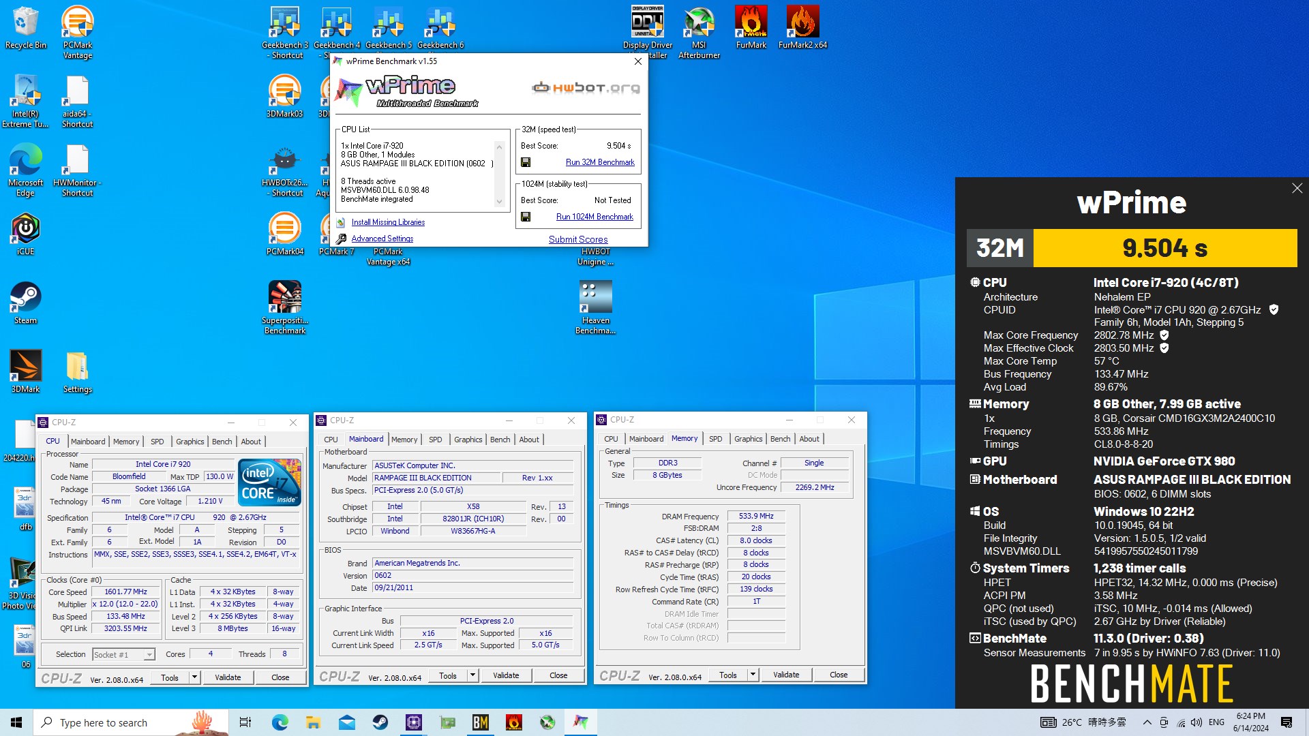The image size is (1309, 736).
Task: Save 32M score floppy icon in wPrime
Action: coord(526,162)
